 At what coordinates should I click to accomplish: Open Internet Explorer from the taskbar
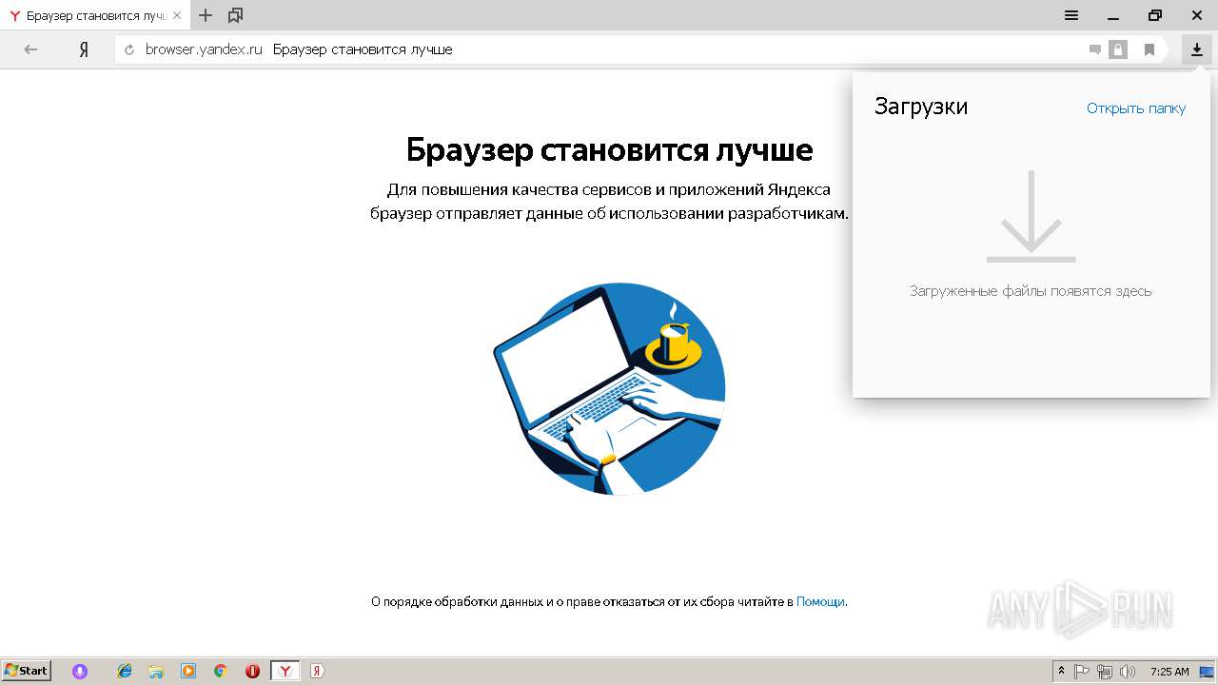pyautogui.click(x=124, y=671)
